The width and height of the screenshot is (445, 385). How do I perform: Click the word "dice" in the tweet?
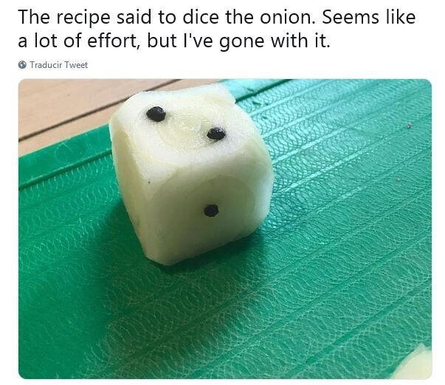click(201, 17)
